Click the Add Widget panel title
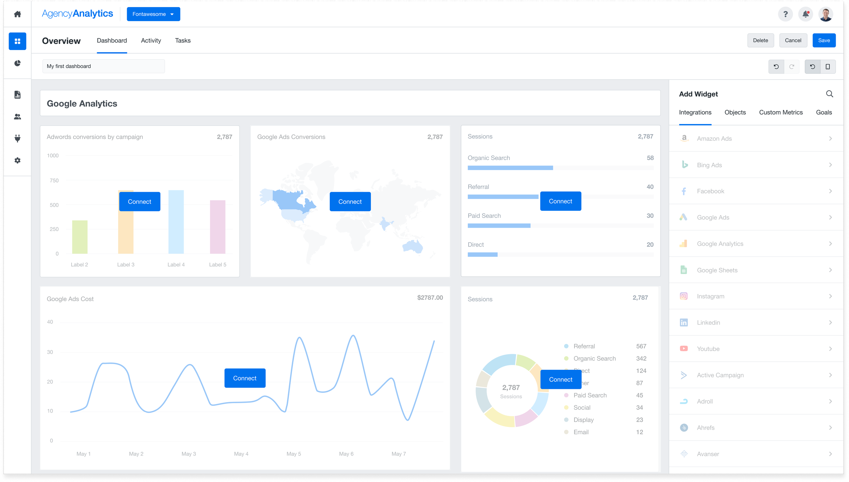849x482 pixels. pyautogui.click(x=698, y=94)
